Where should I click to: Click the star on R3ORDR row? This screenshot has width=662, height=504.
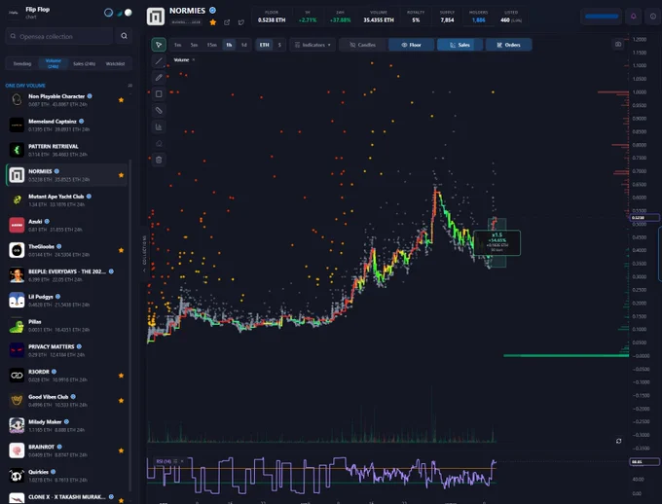[x=121, y=376]
